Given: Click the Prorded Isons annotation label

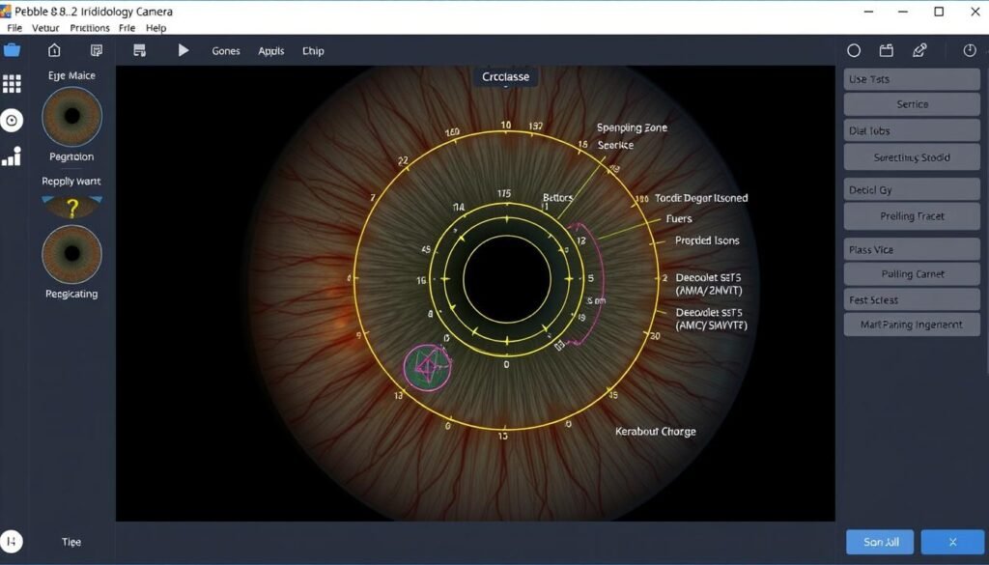Looking at the screenshot, I should (707, 240).
